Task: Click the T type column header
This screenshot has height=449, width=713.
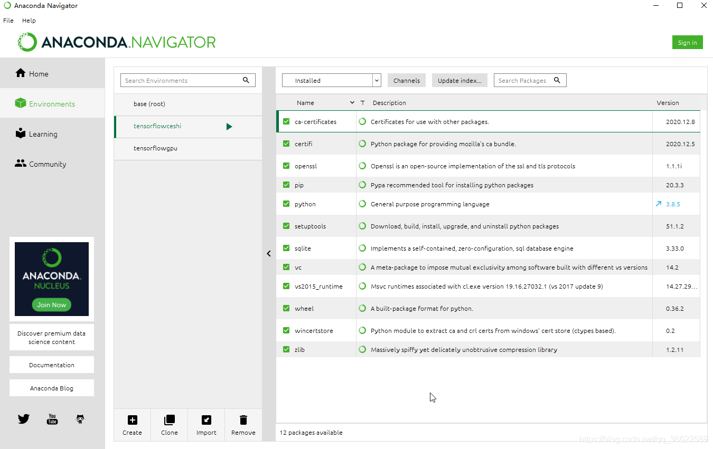Action: click(x=363, y=103)
